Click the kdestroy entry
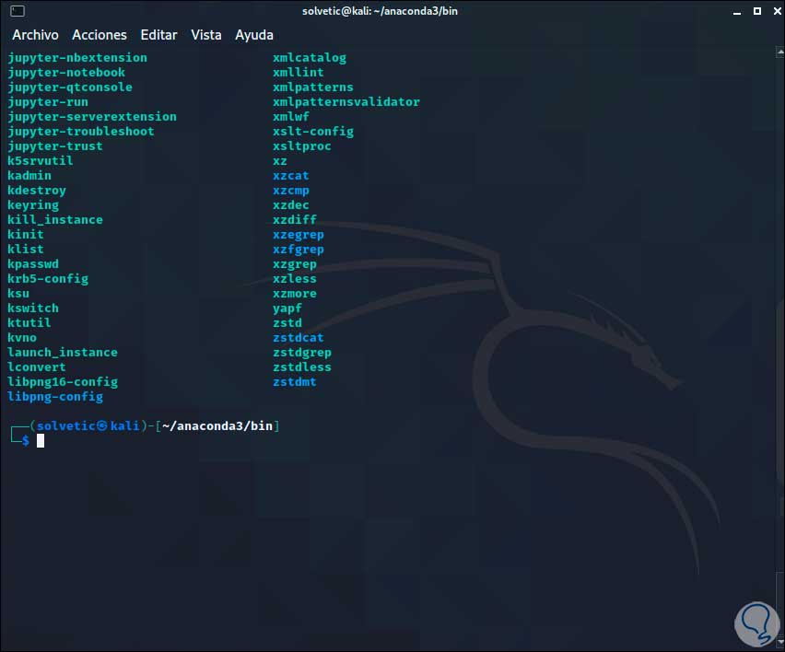The image size is (785, 652). (37, 191)
